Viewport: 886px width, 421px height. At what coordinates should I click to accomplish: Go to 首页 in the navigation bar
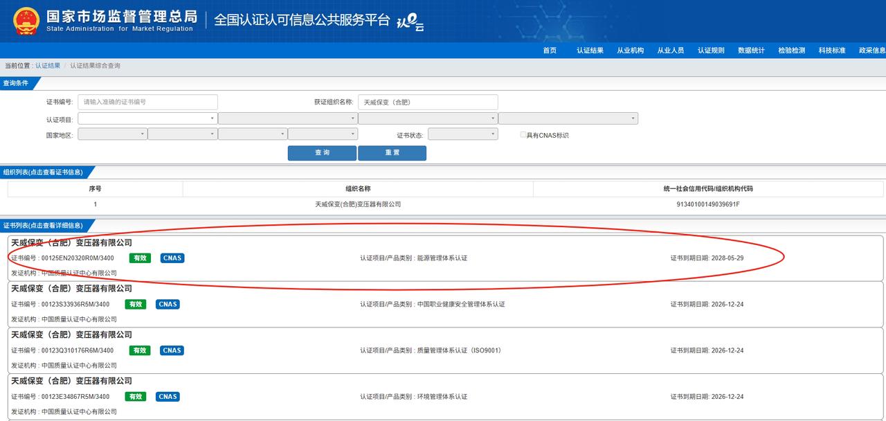550,51
